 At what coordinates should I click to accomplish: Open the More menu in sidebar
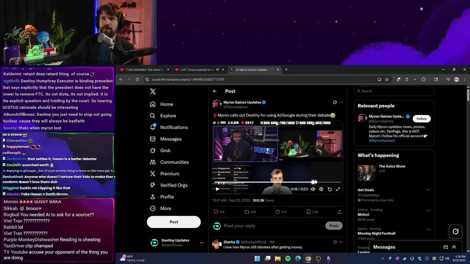pyautogui.click(x=160, y=208)
